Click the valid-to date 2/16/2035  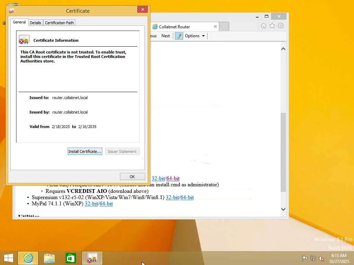point(87,127)
